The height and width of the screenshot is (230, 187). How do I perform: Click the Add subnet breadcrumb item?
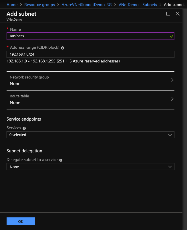pos(174,5)
